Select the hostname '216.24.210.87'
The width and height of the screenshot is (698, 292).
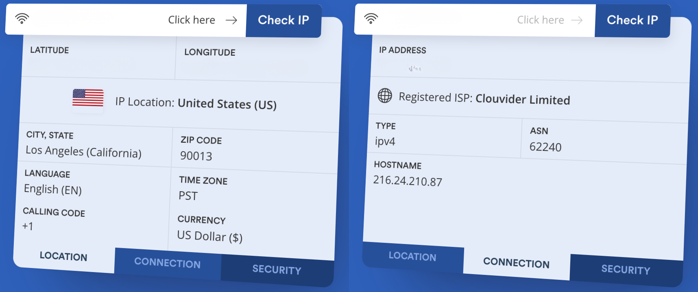[x=408, y=181]
